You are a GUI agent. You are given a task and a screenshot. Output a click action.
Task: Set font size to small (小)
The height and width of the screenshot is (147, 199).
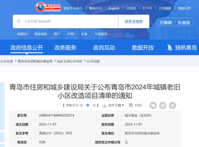click(94, 106)
